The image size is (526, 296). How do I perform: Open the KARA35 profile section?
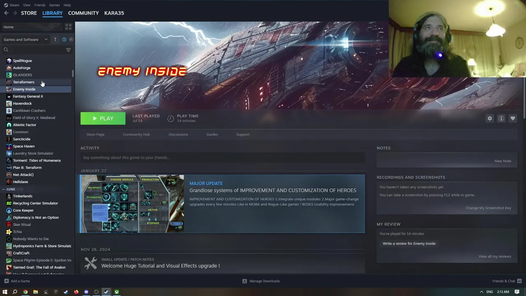[x=114, y=13]
